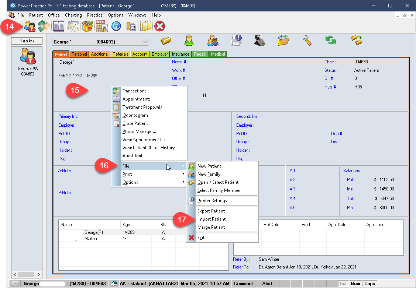Switch to the Account tab
The height and width of the screenshot is (288, 416).
click(140, 54)
